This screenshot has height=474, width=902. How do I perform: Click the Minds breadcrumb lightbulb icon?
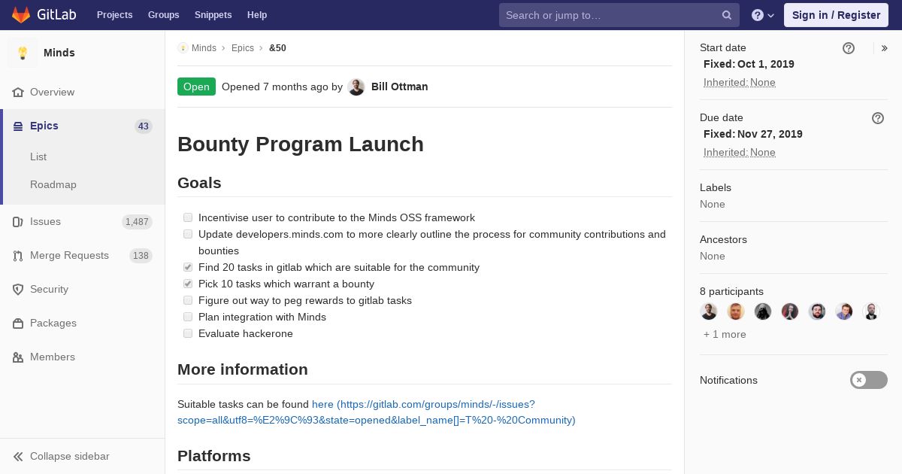[x=183, y=48]
